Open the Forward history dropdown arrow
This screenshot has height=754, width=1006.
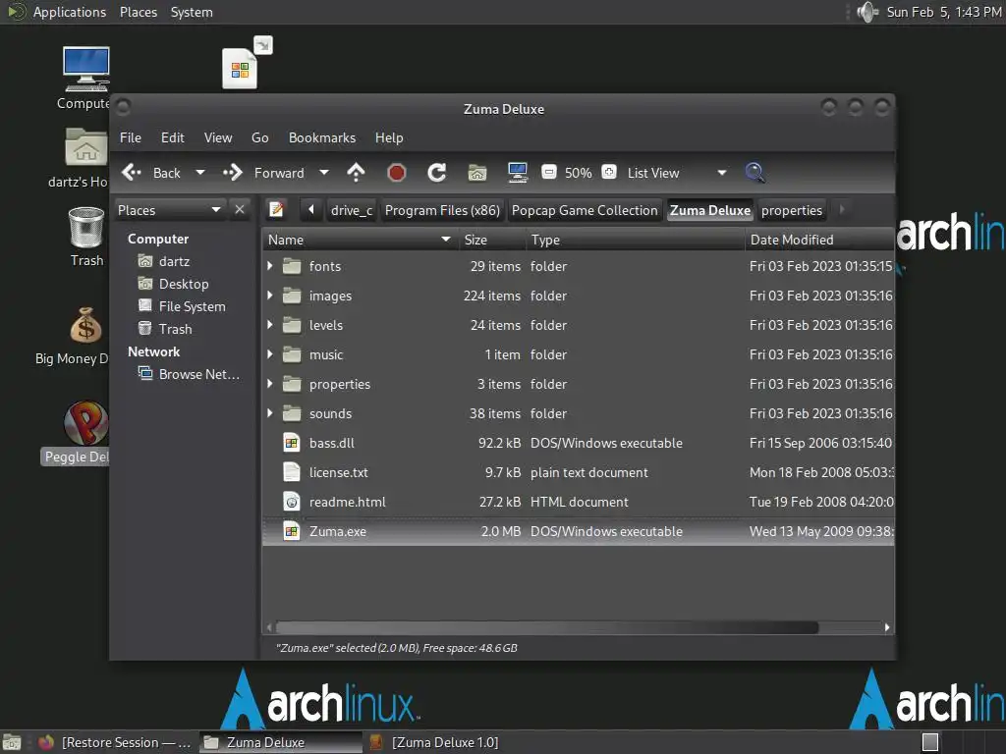[x=324, y=173]
